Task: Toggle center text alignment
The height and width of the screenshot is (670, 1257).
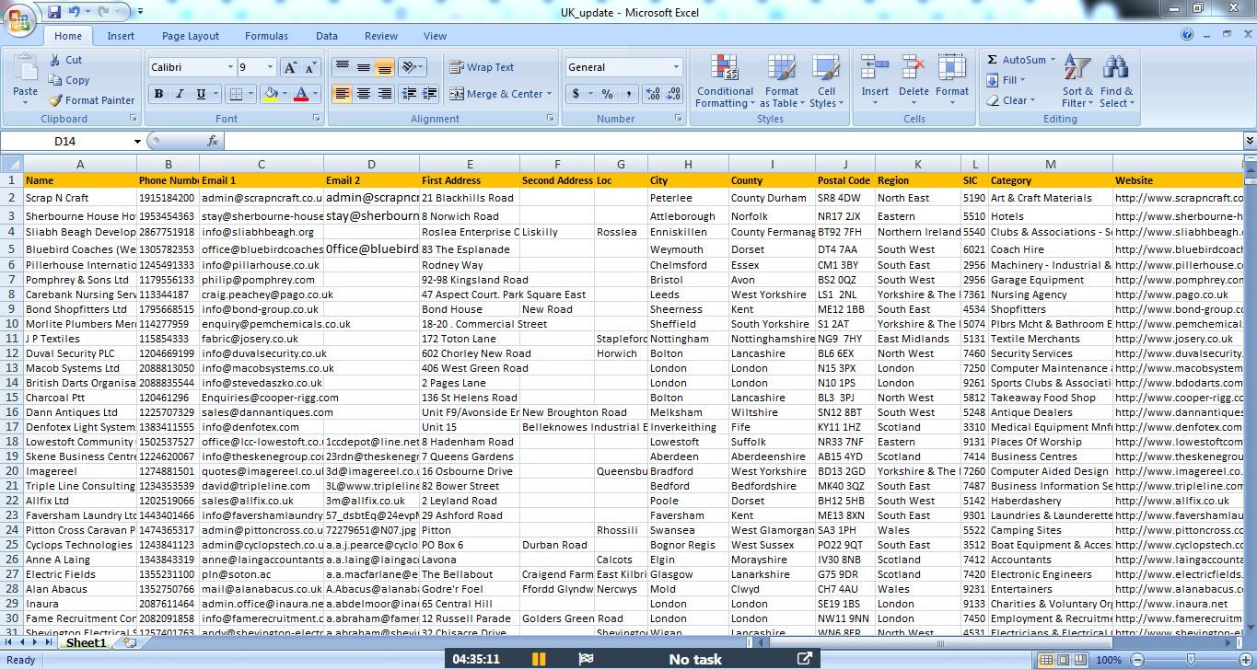Action: coord(363,94)
